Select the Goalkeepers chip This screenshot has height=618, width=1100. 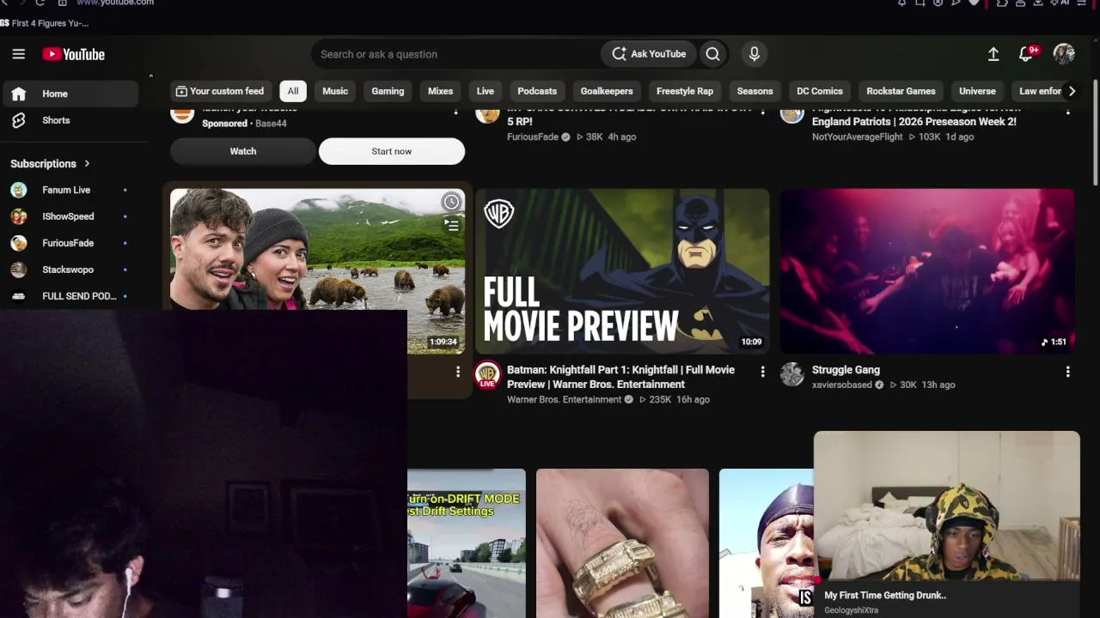[607, 91]
